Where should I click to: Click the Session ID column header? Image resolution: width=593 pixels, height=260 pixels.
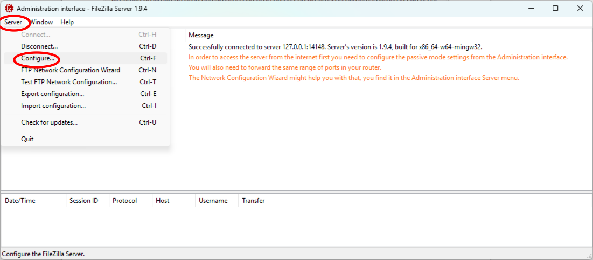(83, 201)
